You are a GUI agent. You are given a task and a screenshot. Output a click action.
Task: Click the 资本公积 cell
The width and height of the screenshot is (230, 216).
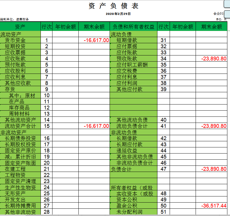pyautogui.click(x=134, y=200)
